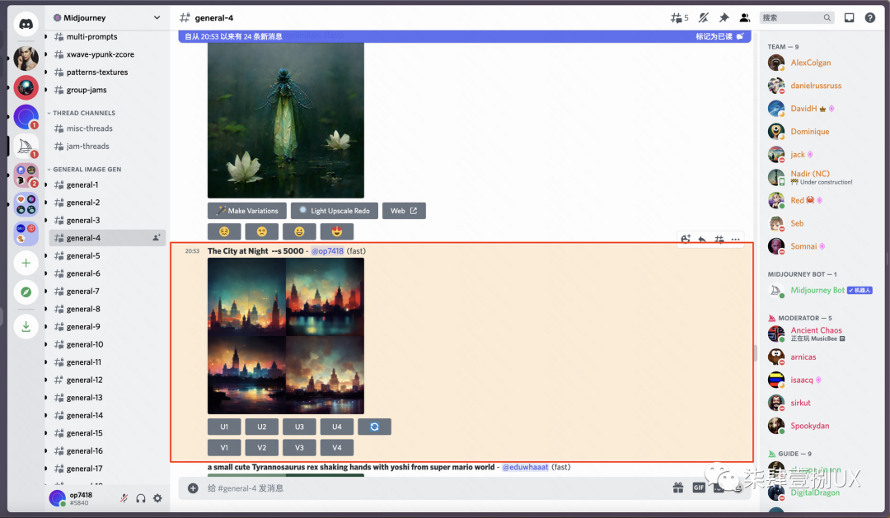This screenshot has height=518, width=890.
Task: Show pinned messages with the pin icon
Action: tap(724, 18)
